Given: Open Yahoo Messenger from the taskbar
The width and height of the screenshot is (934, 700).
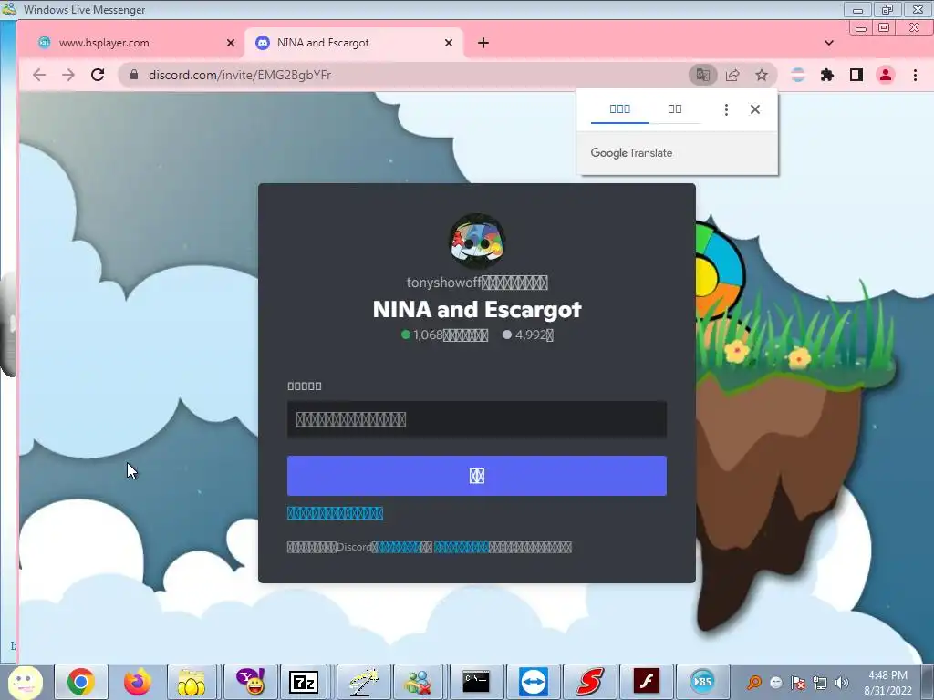Looking at the screenshot, I should 251,682.
